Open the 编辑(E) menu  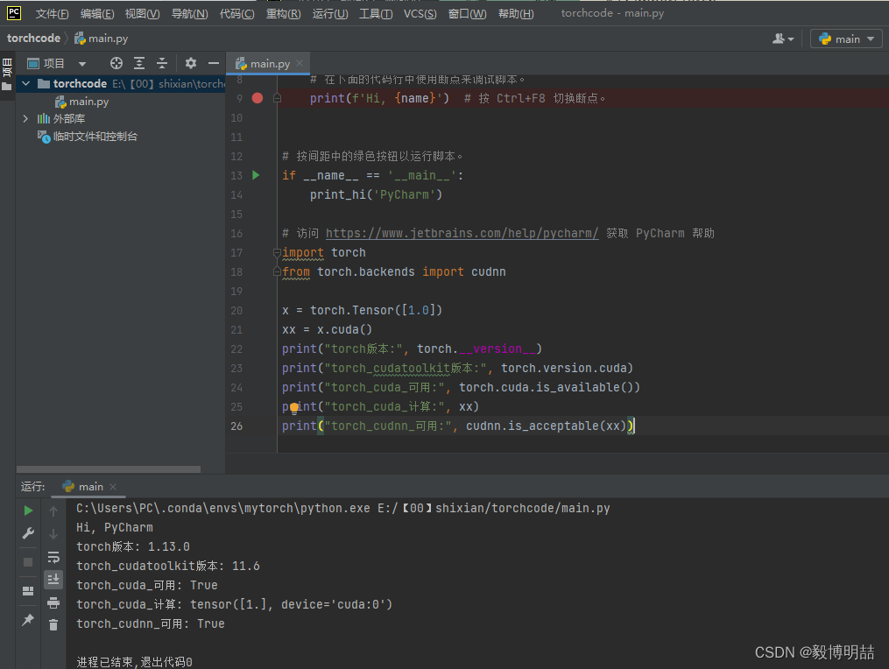pyautogui.click(x=97, y=14)
